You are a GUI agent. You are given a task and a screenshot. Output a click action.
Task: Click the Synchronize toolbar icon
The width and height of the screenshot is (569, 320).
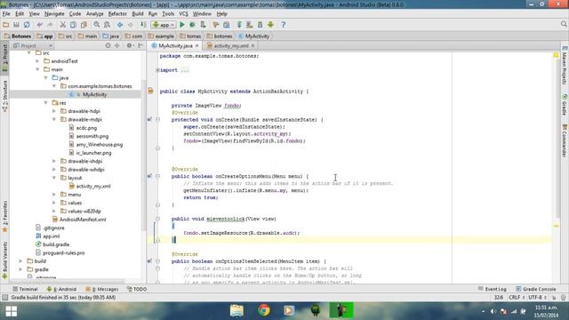pos(27,25)
